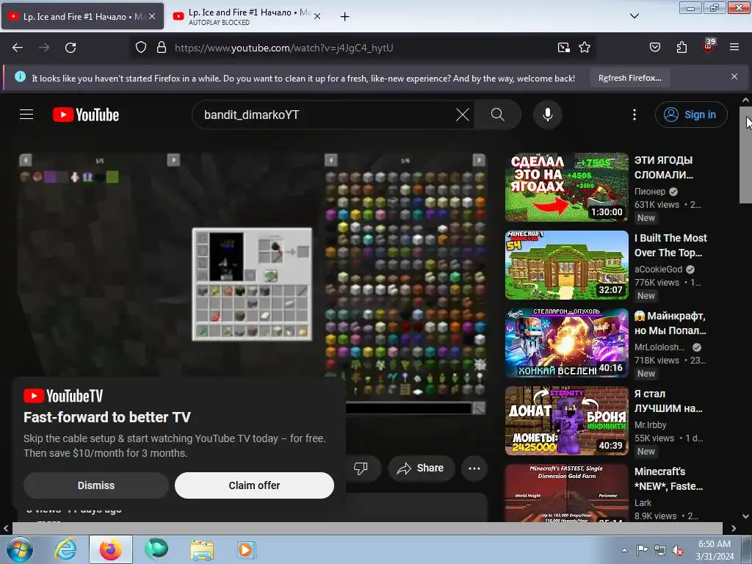Open the 'Майнкрафт, но Мы Попал' title
The image size is (752, 564).
pyautogui.click(x=670, y=323)
